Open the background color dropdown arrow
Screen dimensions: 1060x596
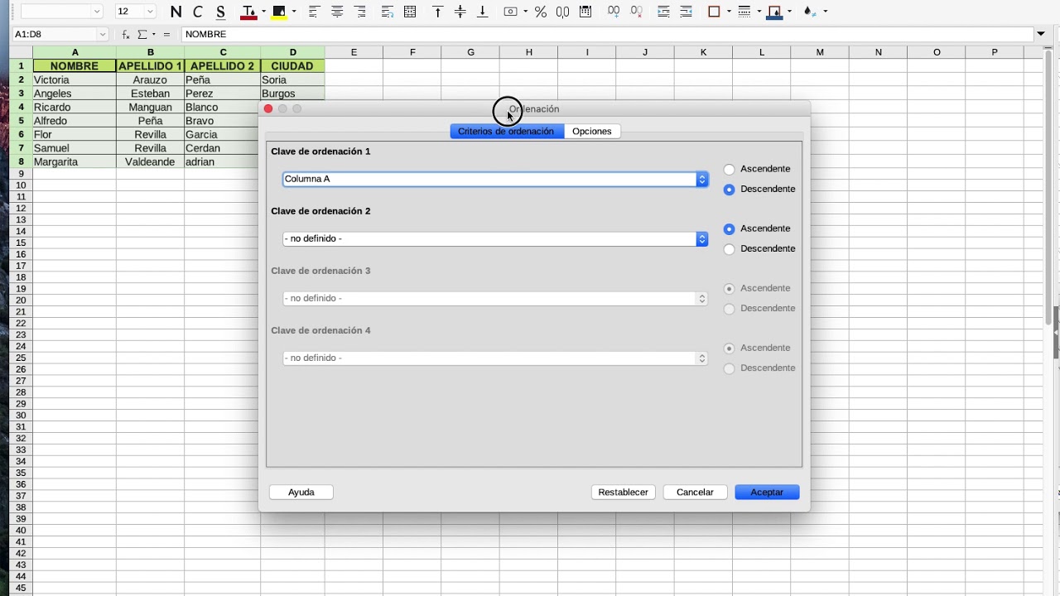tap(294, 12)
